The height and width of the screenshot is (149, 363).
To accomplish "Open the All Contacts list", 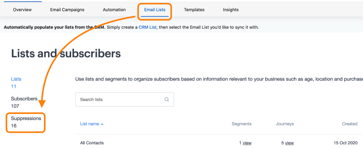I will [92, 143].
